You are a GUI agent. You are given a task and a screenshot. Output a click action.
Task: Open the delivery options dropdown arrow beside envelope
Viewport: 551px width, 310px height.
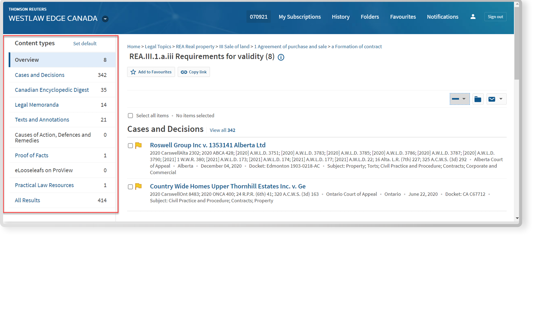(501, 99)
